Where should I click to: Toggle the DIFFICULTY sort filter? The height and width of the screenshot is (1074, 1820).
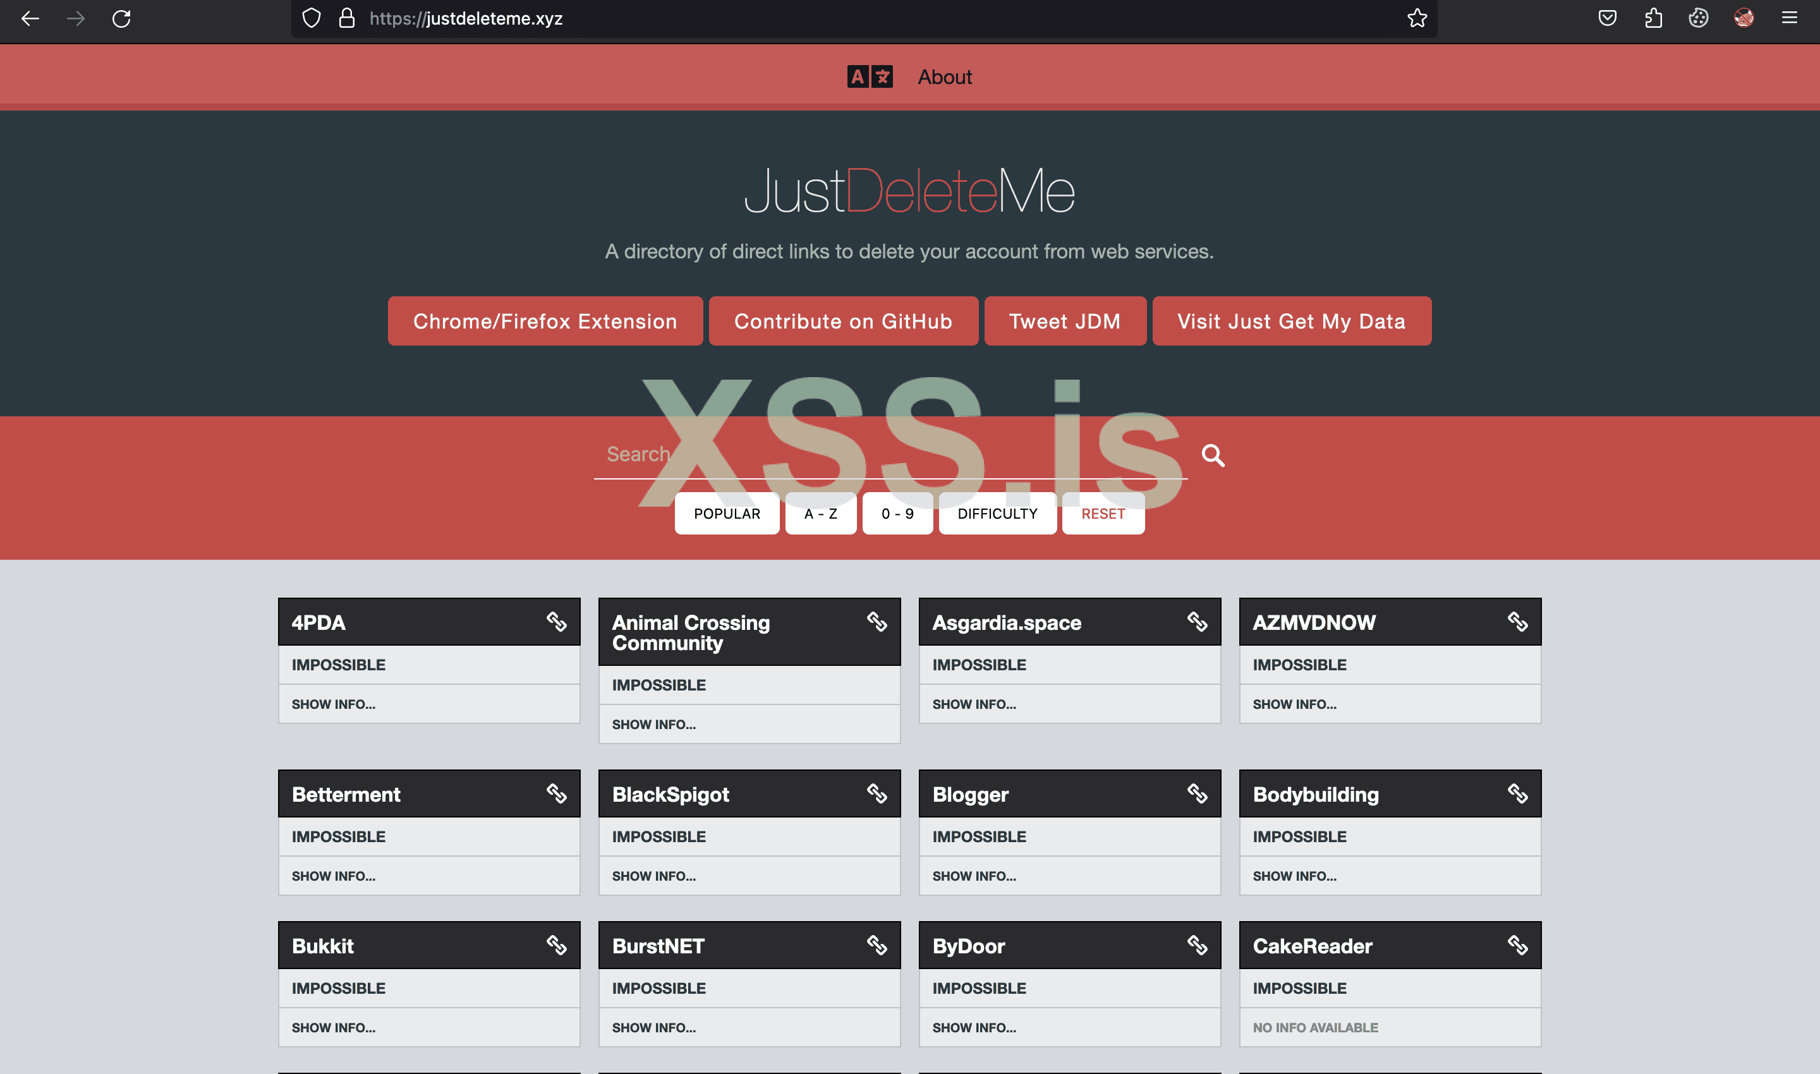(997, 513)
